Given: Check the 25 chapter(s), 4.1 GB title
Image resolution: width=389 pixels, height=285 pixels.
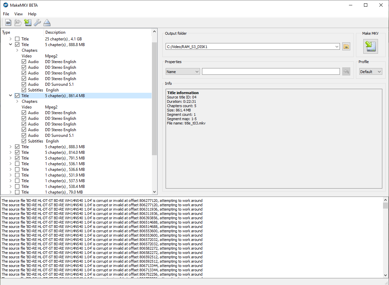Looking at the screenshot, I should tap(17, 39).
